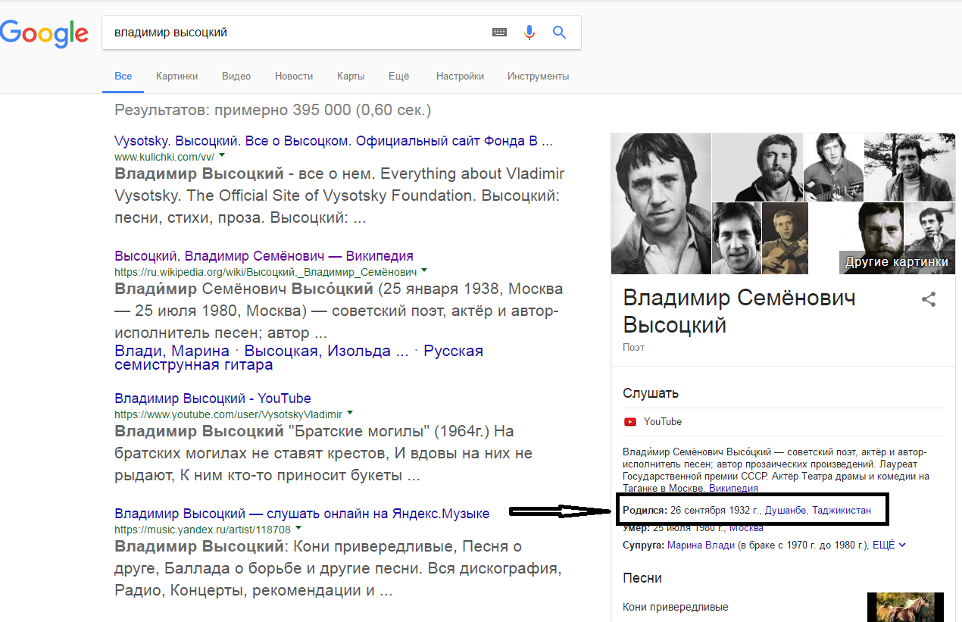962x622 pixels.
Task: Expand dropdown arrow next to YouTube URL
Action: pyautogui.click(x=349, y=414)
